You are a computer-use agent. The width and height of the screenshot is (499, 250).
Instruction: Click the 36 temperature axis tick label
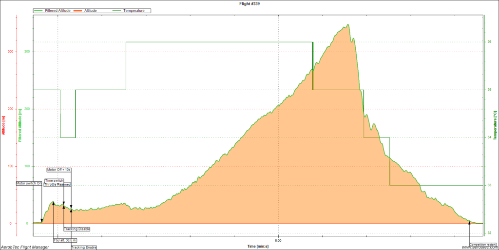click(489, 42)
